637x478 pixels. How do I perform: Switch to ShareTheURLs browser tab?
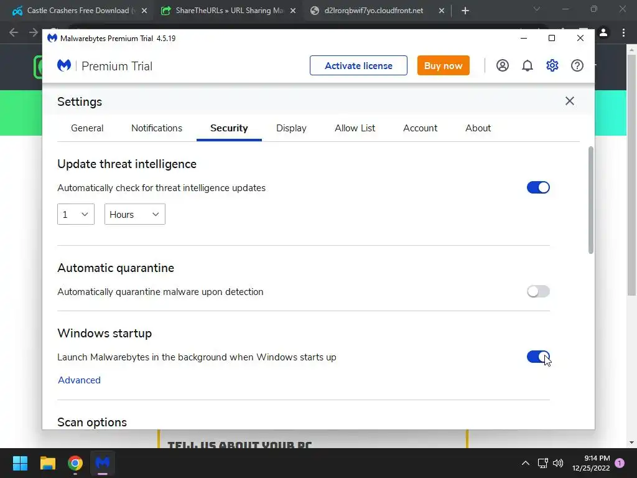click(x=229, y=11)
